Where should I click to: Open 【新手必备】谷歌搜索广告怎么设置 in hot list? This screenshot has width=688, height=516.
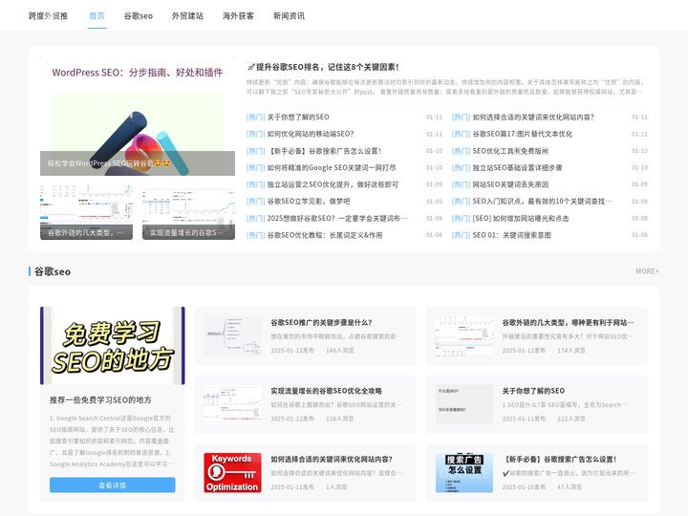pos(324,151)
